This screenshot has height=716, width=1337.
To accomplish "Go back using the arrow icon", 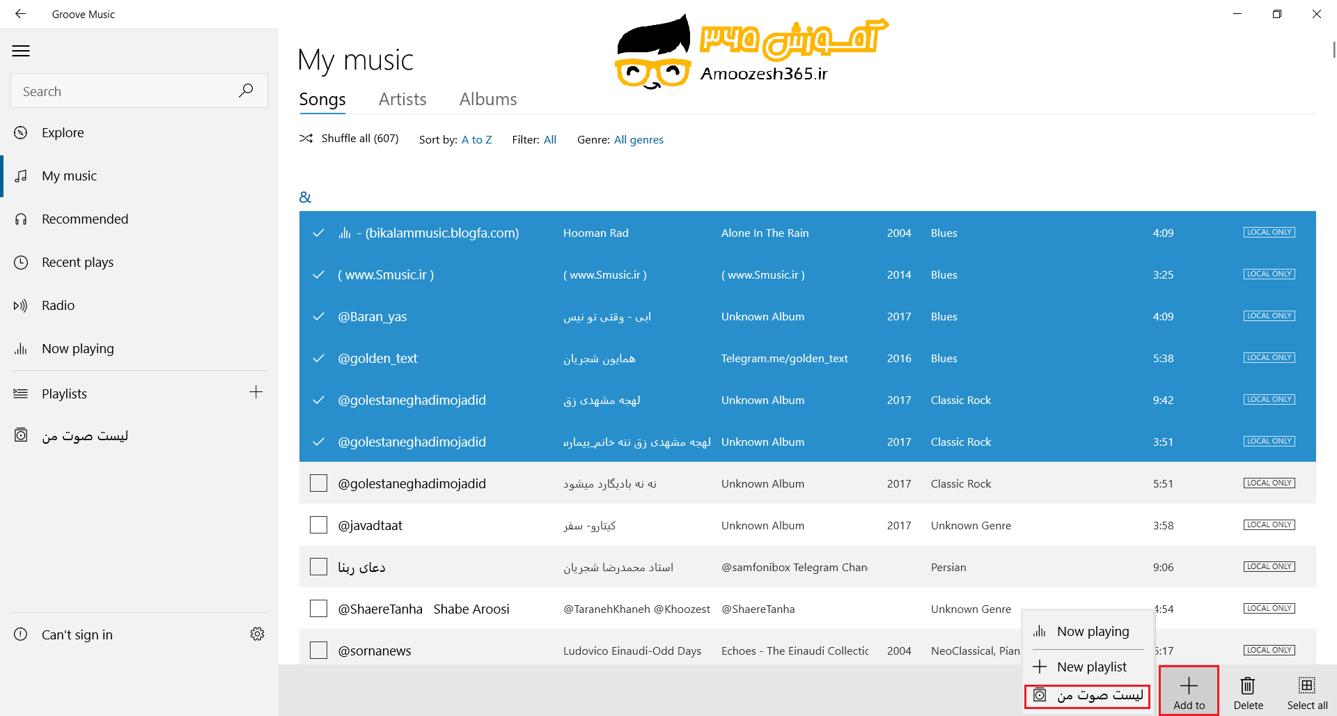I will pos(20,14).
